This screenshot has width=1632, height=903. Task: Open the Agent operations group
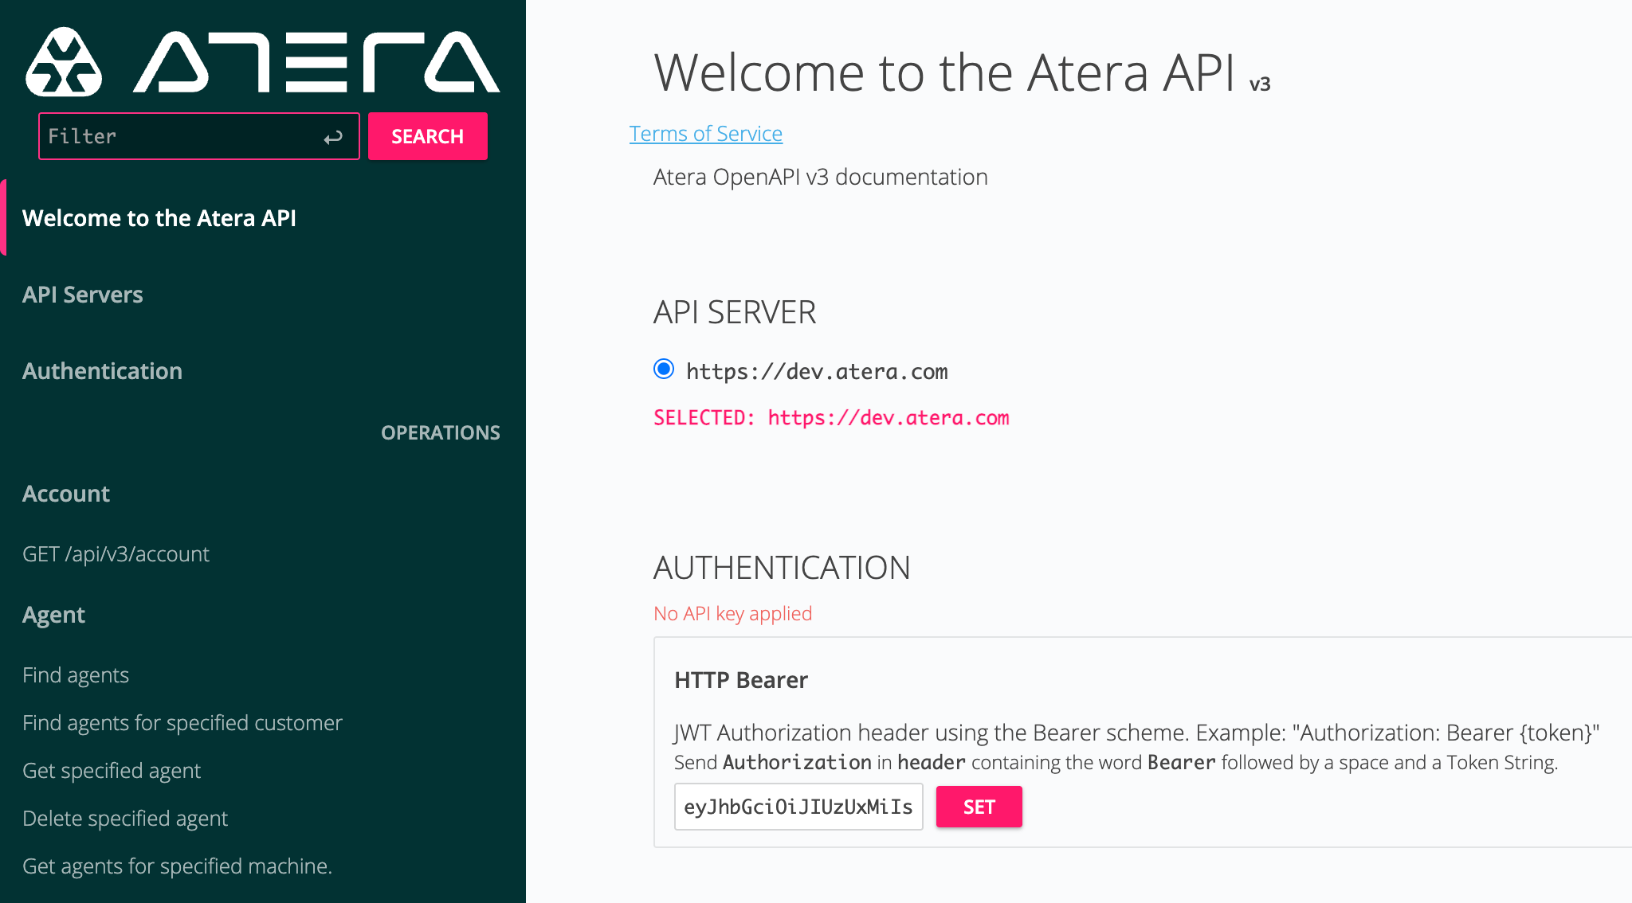coord(53,615)
